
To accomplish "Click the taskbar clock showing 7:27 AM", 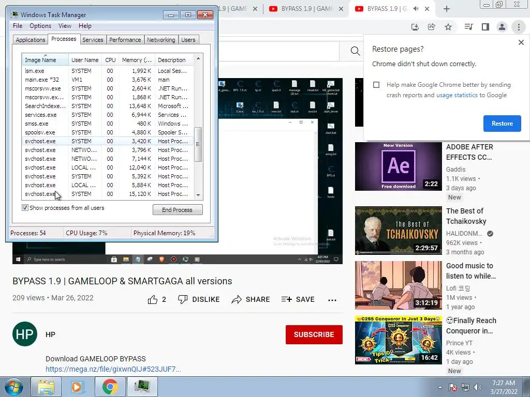I will tap(504, 387).
